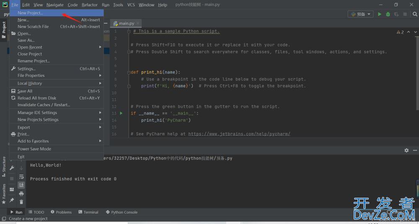Open the Tools menu
The width and height of the screenshot is (419, 224).
[x=118, y=5]
